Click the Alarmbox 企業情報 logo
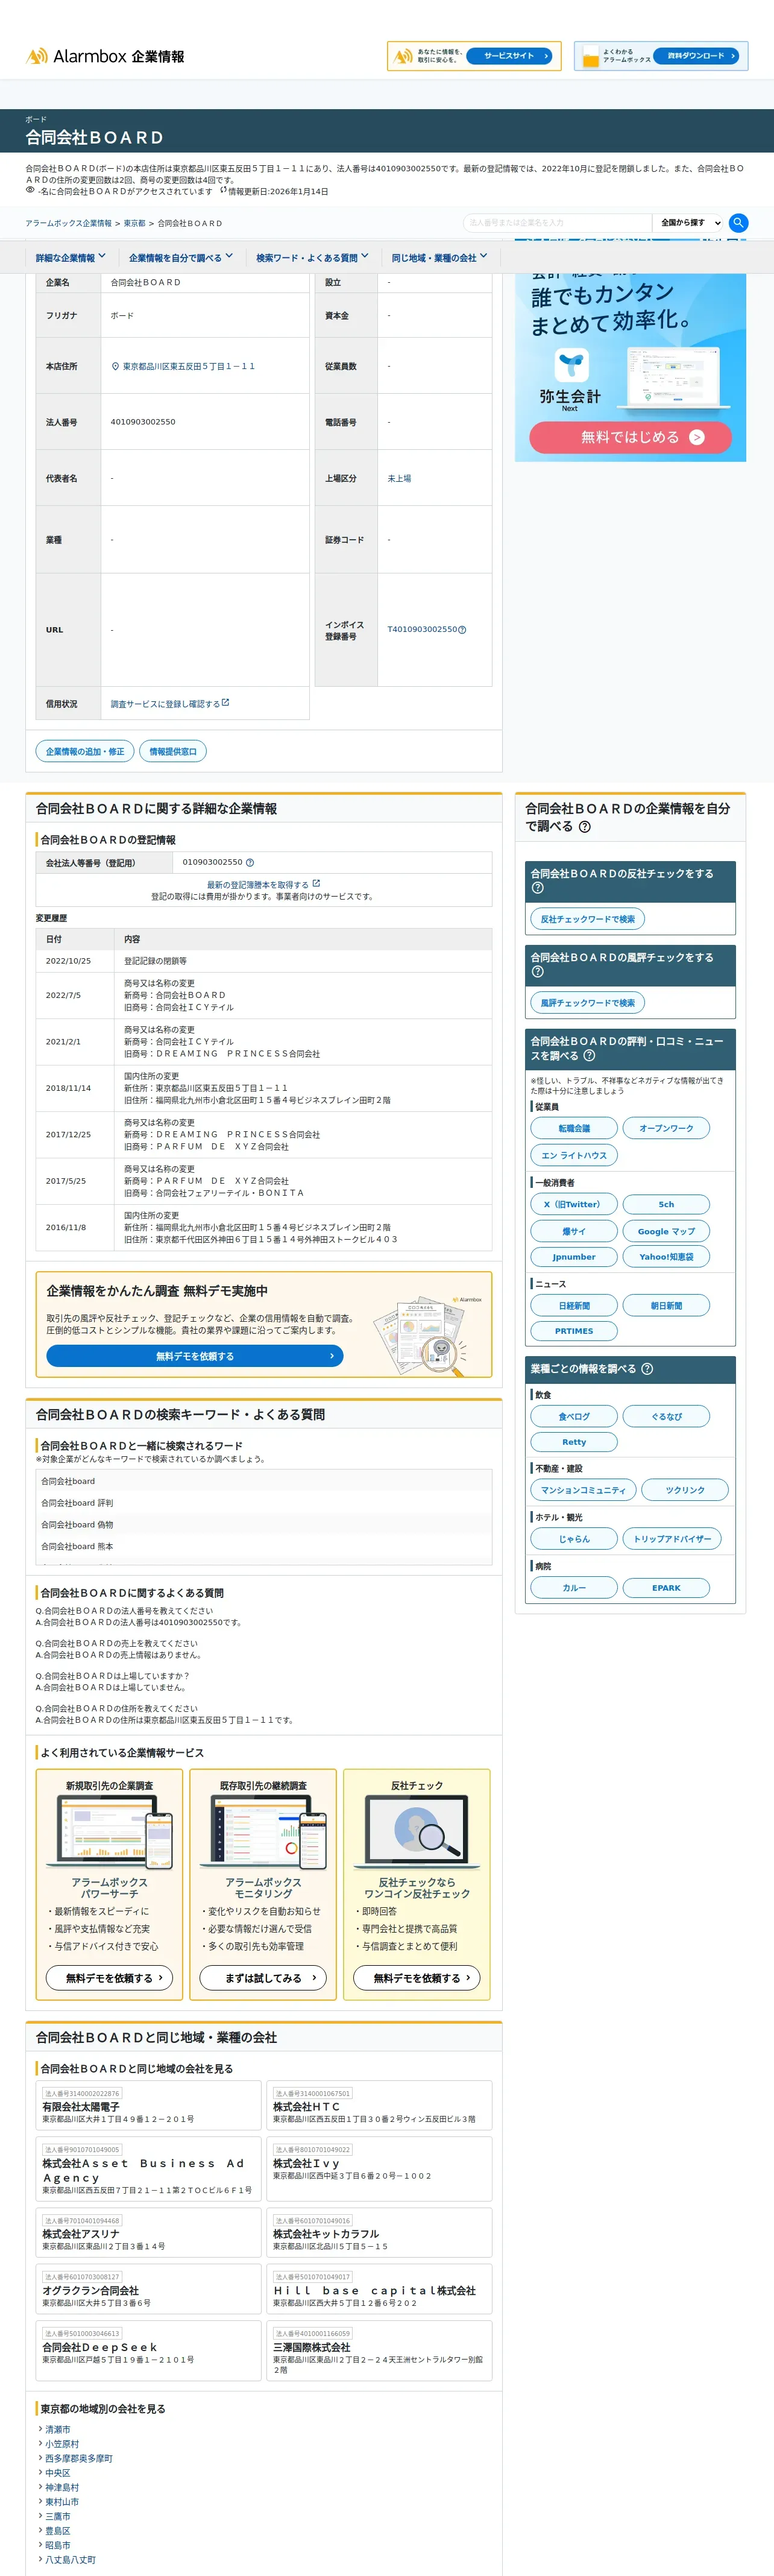This screenshot has width=774, height=2576. coord(105,57)
